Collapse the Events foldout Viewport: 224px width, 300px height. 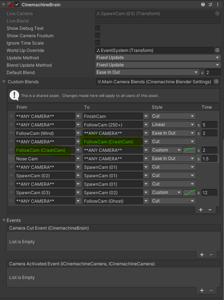4,220
